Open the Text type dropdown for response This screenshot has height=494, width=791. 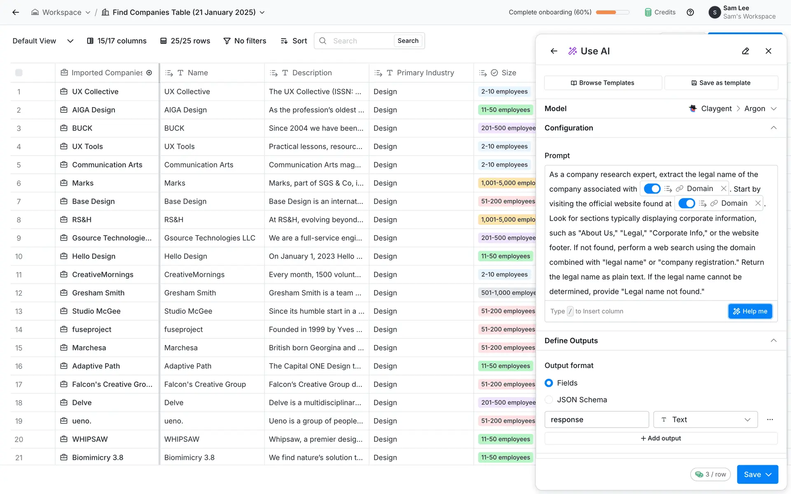point(705,419)
